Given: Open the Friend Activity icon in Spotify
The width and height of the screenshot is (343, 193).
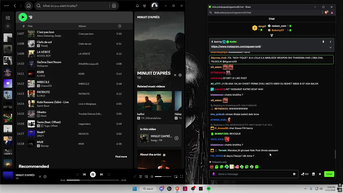Looking at the screenshot, I should click(x=145, y=6).
